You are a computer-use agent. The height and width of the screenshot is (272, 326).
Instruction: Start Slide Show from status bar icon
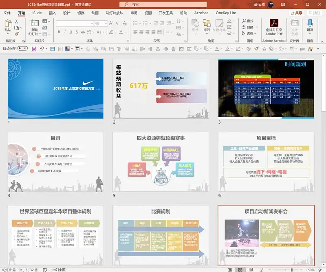tap(261, 270)
